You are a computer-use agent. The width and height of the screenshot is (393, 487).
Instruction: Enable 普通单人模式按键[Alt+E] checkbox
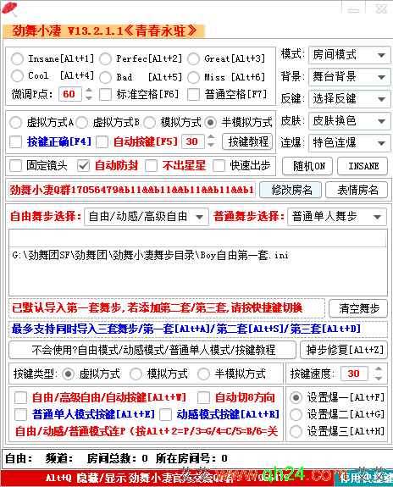tap(21, 415)
